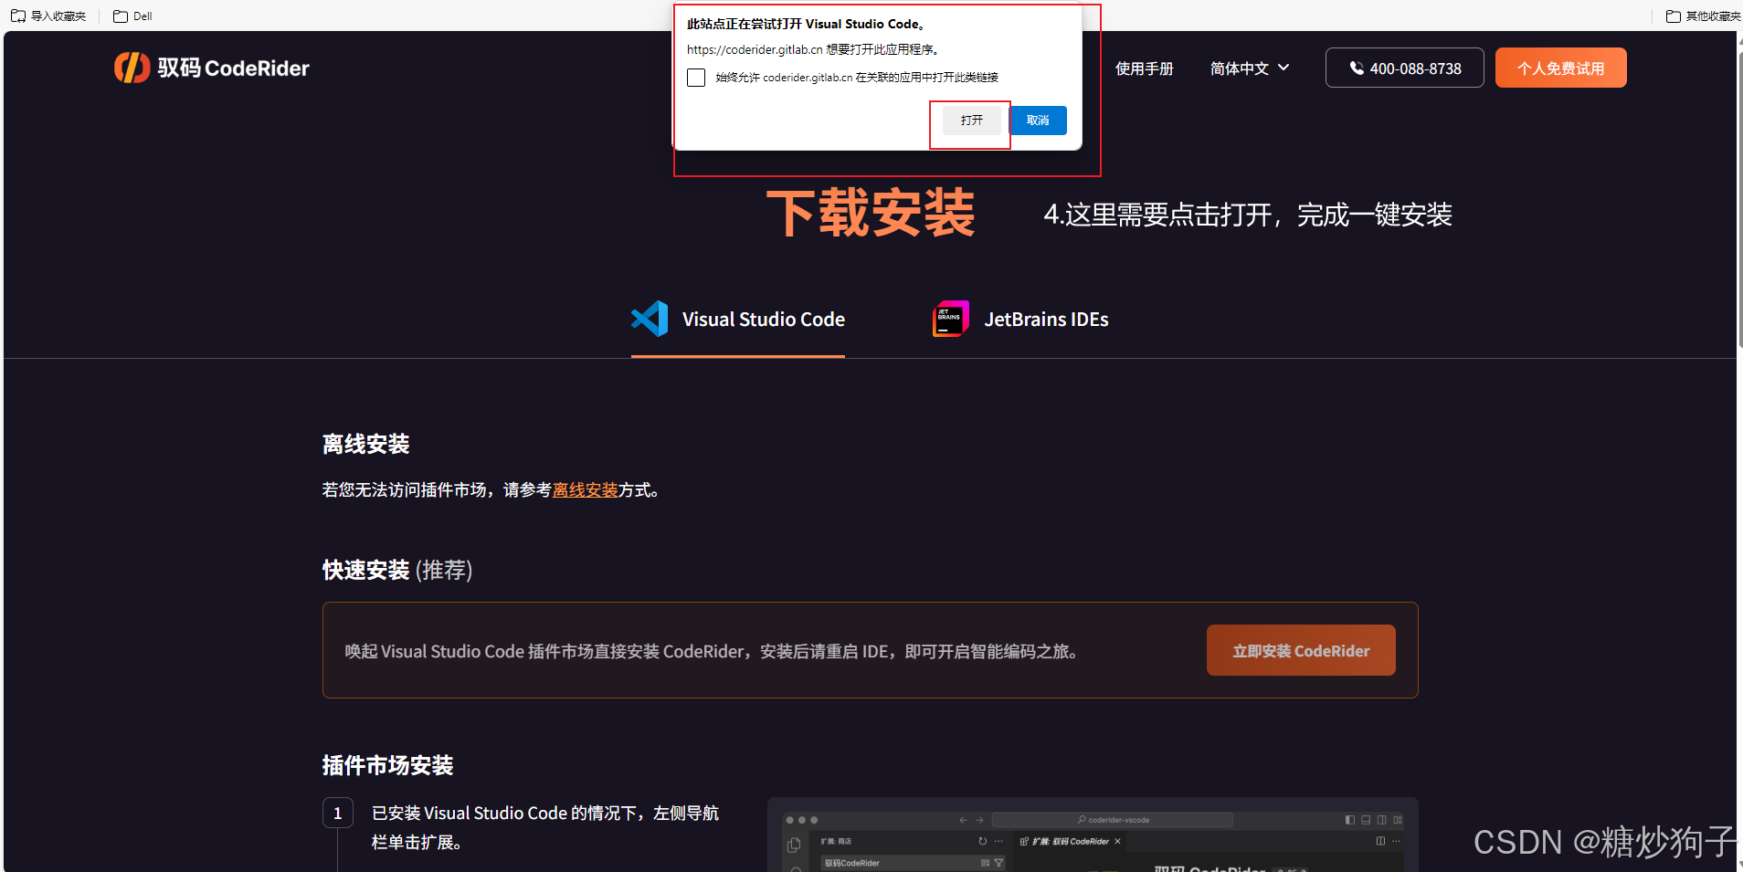Click the coderider.gitlab.cn URL in the dialog
The image size is (1743, 872).
(754, 49)
